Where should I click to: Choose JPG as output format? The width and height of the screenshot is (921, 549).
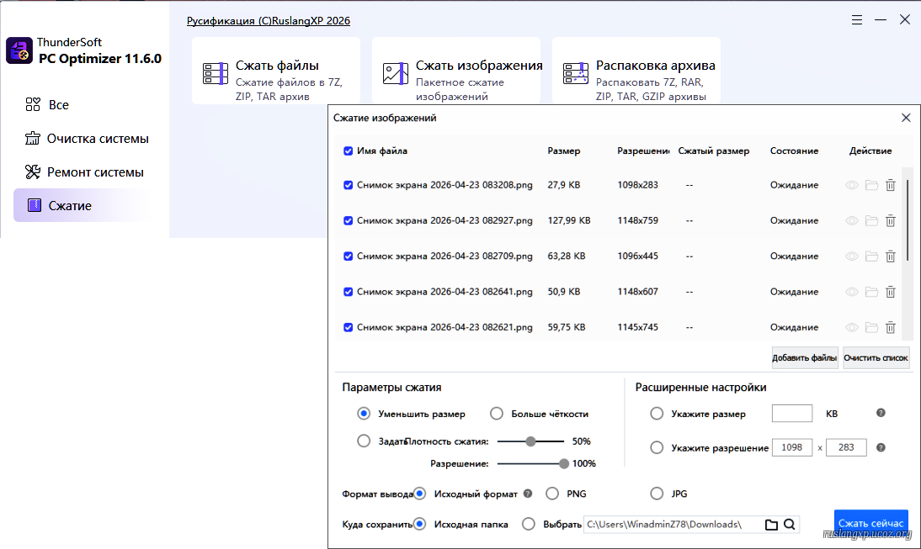tap(657, 494)
